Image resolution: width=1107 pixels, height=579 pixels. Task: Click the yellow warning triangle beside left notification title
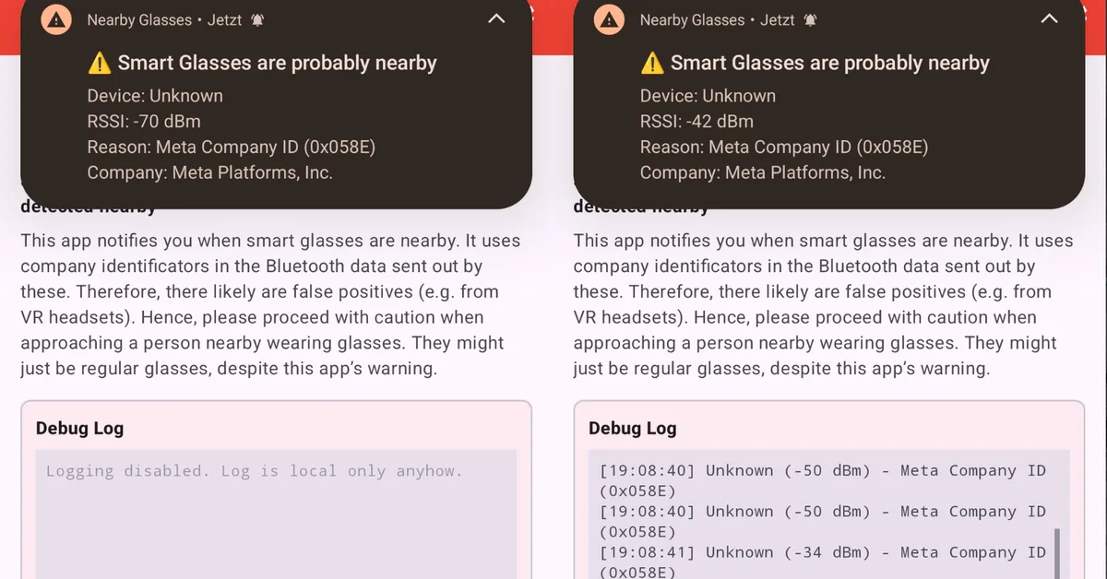100,63
